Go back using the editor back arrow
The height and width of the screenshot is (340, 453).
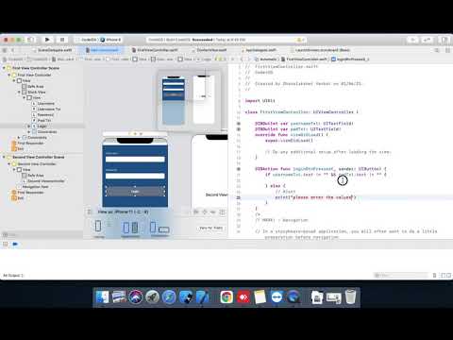(x=13, y=50)
